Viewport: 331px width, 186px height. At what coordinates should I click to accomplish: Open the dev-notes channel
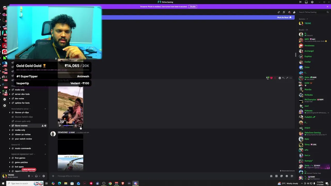pos(19,98)
